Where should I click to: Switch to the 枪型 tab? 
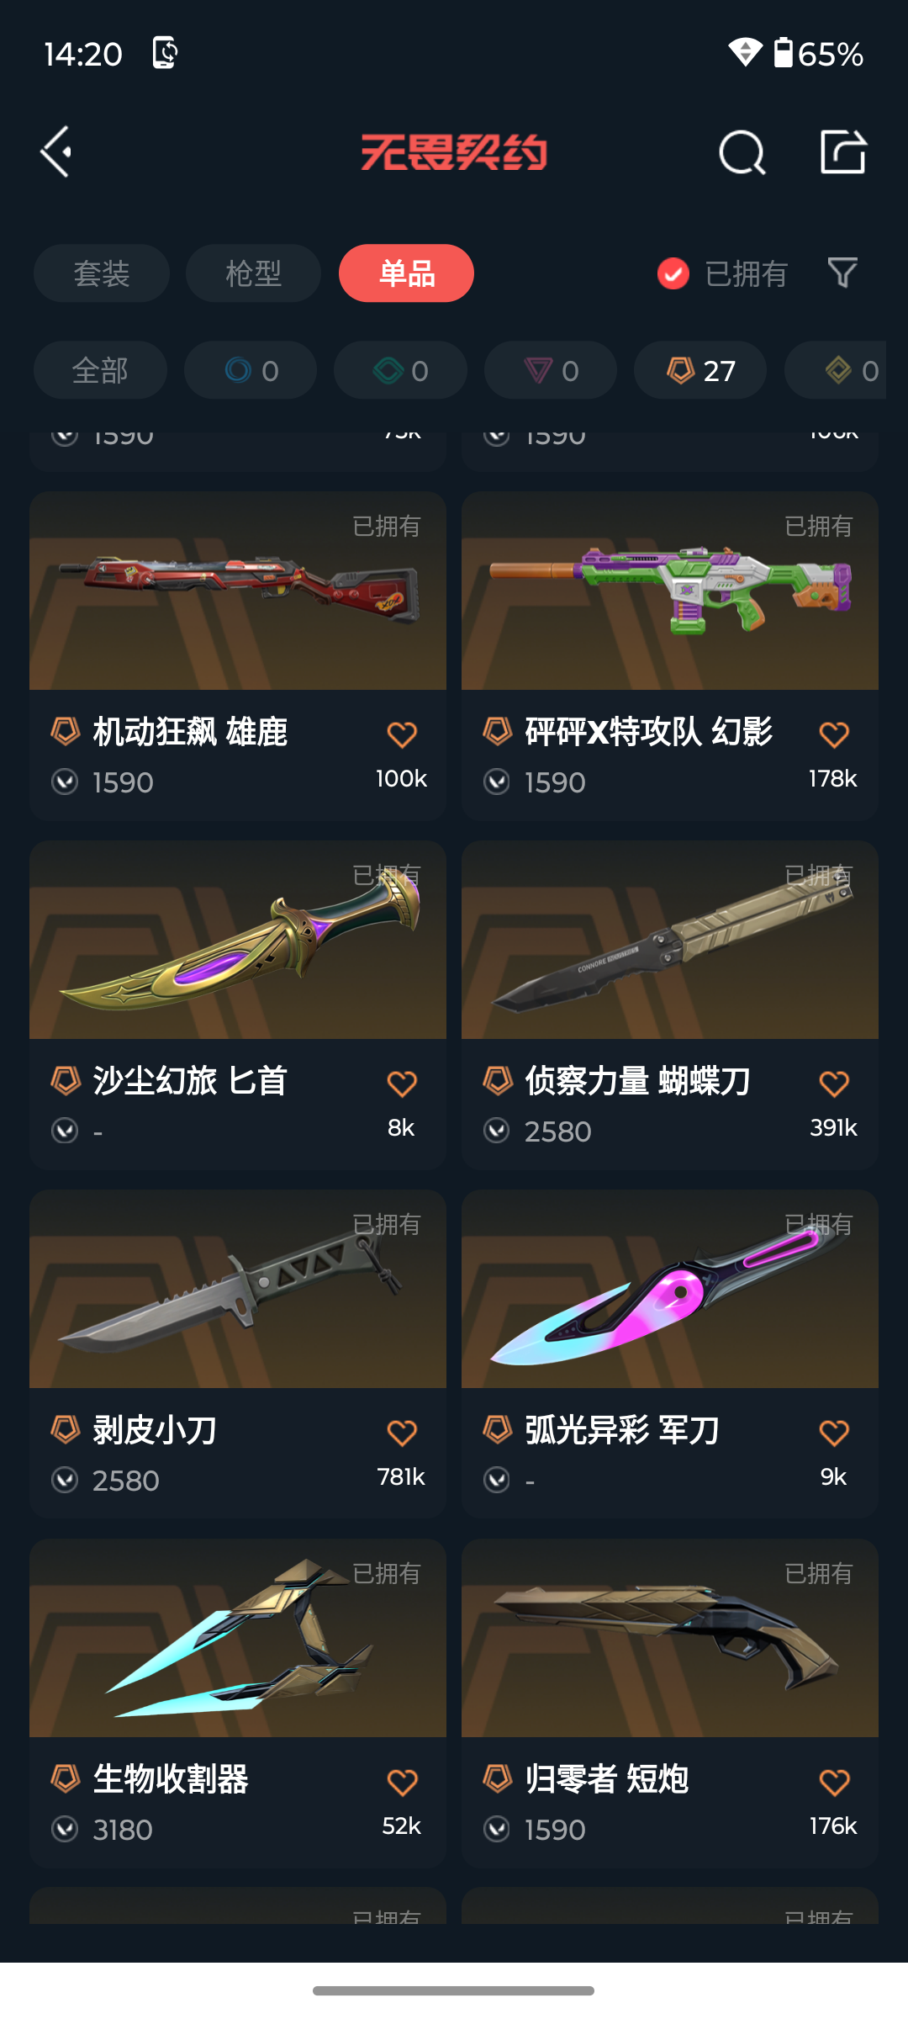(253, 273)
